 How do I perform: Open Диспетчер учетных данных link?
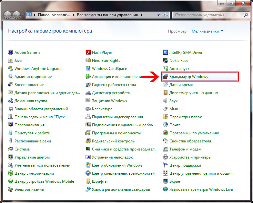click(x=194, y=93)
